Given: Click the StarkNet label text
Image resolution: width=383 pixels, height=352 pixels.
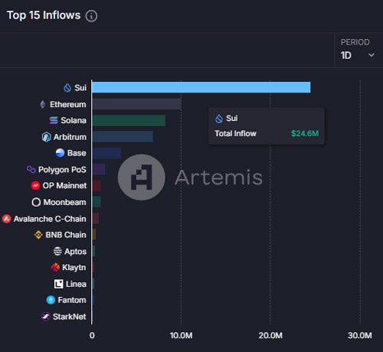Looking at the screenshot, I should point(70,317).
